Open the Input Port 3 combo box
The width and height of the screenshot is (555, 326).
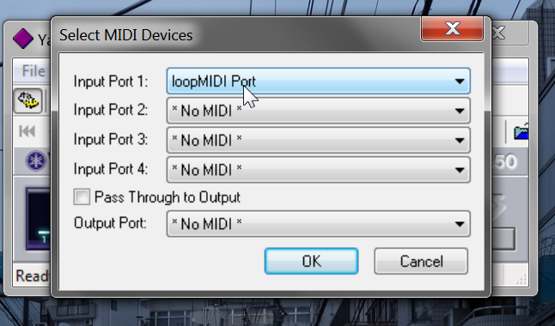coord(318,141)
